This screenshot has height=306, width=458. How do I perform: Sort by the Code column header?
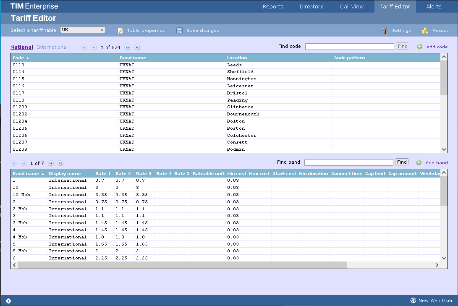(19, 58)
